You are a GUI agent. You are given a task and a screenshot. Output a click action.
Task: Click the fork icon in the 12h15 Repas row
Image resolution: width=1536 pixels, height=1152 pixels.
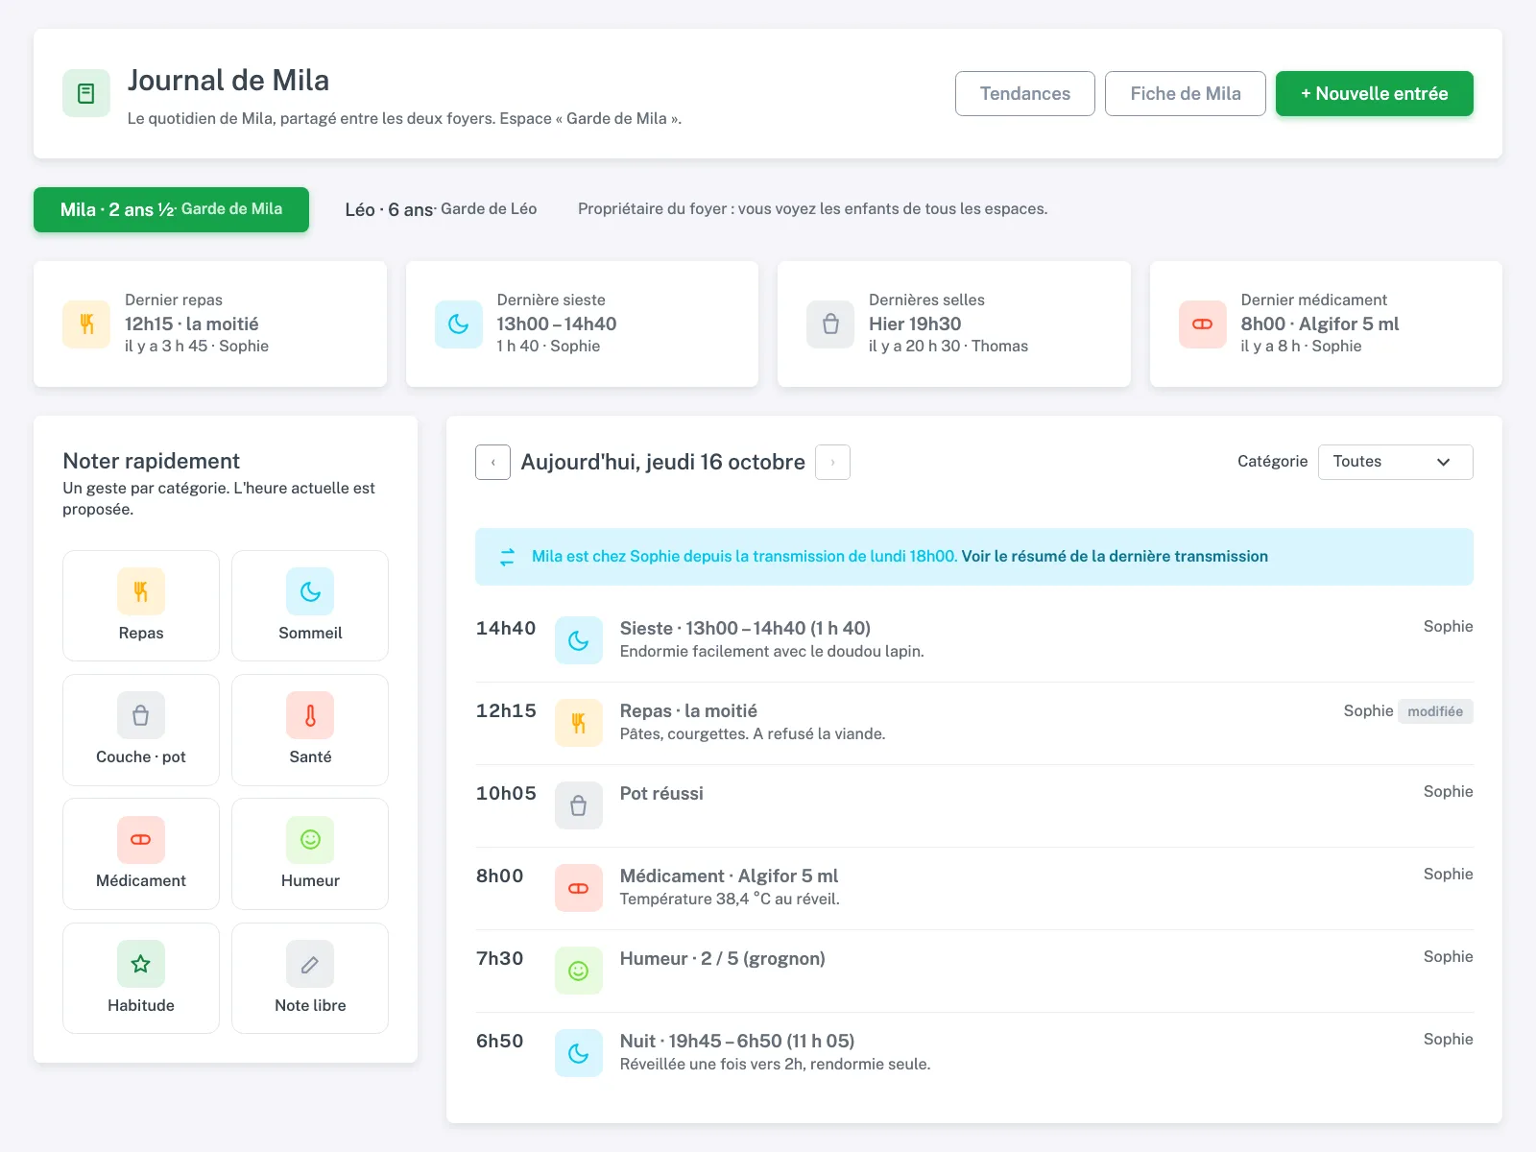point(579,723)
